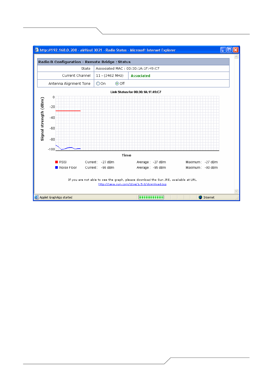Click the Noise Floor average '-95 dBm' value
The image size is (273, 387).
(x=159, y=168)
